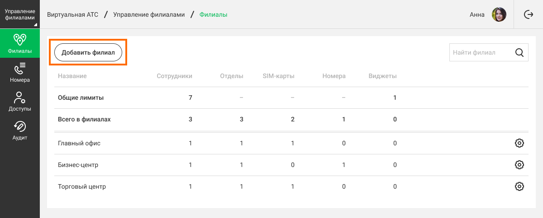Open the Филиалы section in sidebar
This screenshot has height=218, width=543.
tap(20, 43)
